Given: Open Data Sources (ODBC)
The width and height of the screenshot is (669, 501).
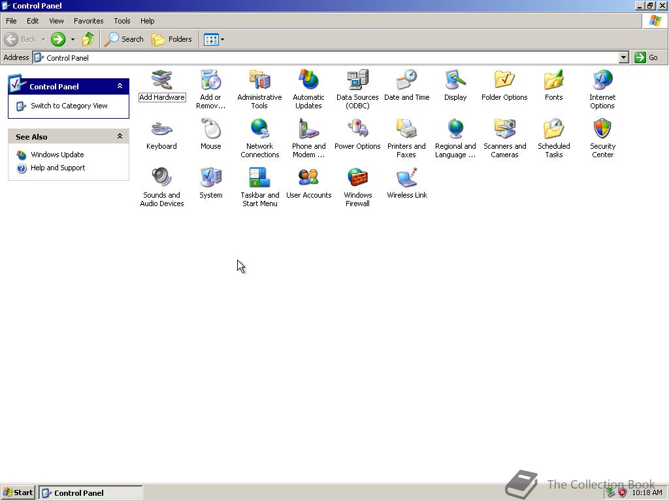Looking at the screenshot, I should pyautogui.click(x=357, y=89).
